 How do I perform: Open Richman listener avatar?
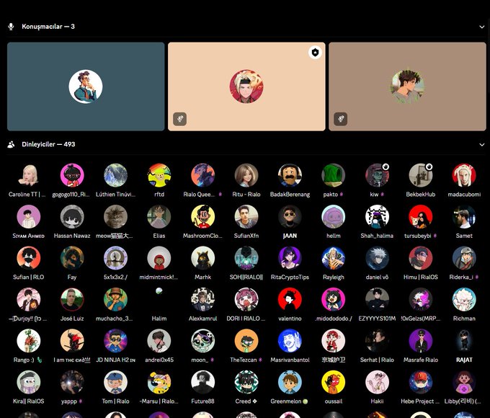coord(464,300)
